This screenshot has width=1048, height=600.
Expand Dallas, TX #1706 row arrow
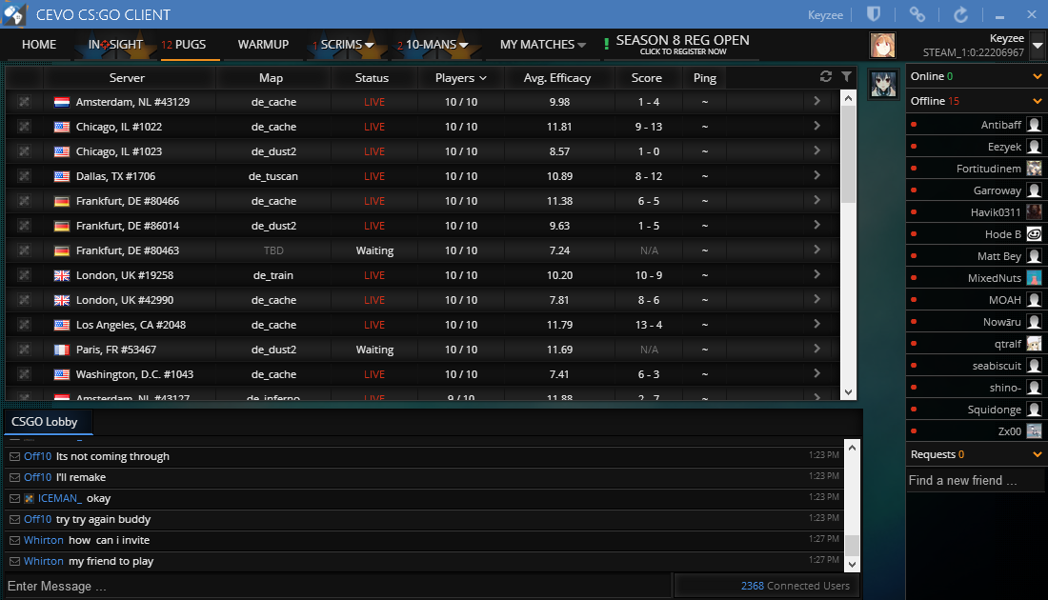(x=816, y=175)
